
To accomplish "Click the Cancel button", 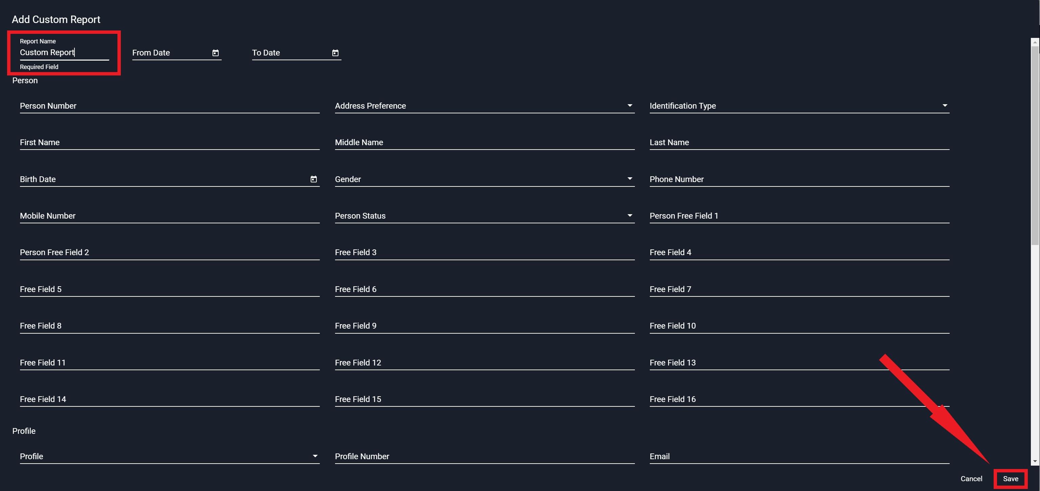I will [x=971, y=479].
